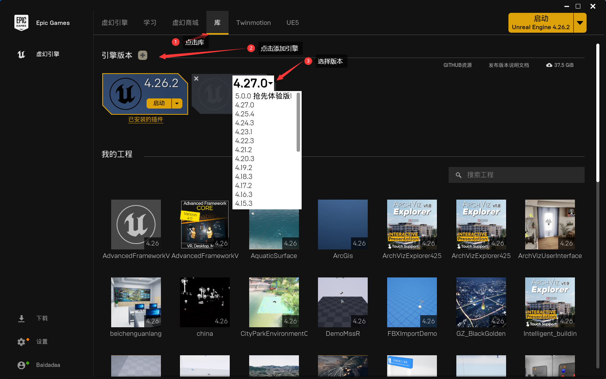
Task: Click the 37.5 GiB cloud storage indicator
Action: pyautogui.click(x=560, y=65)
